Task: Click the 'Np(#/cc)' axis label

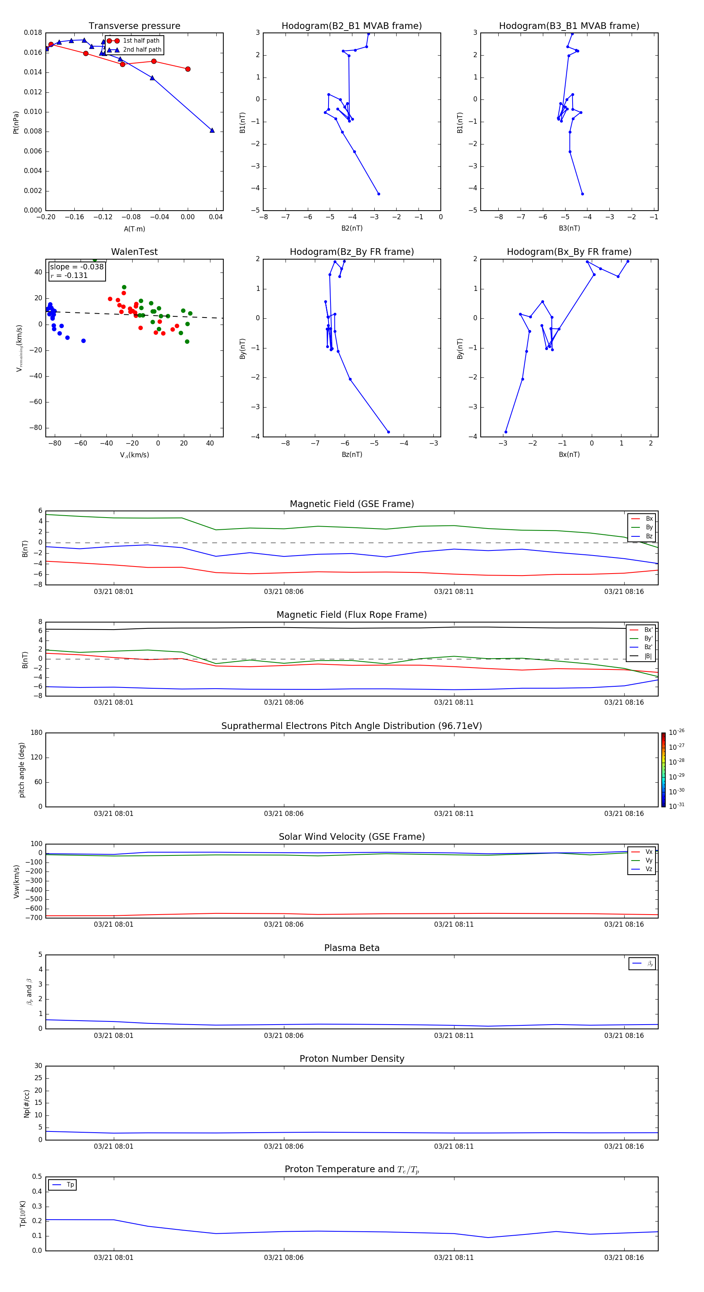Action: [x=27, y=1103]
